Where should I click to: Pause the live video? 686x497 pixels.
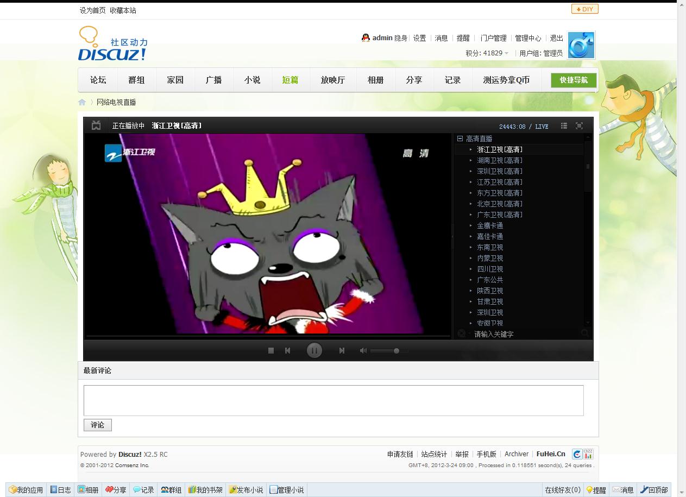[x=314, y=350]
